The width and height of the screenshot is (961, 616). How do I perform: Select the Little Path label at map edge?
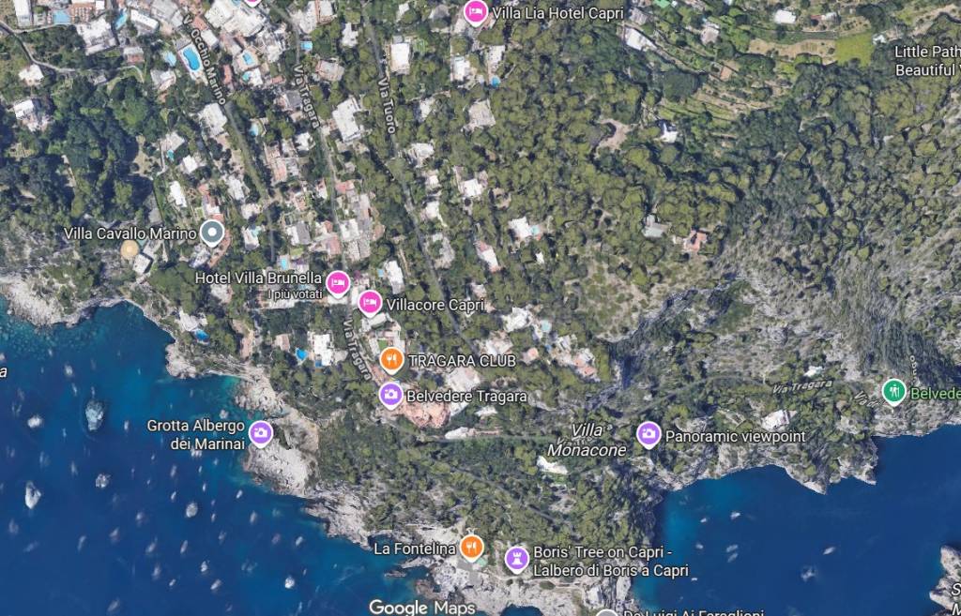[927, 61]
